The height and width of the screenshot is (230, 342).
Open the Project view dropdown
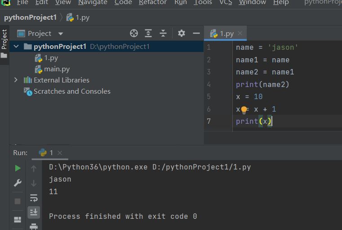(61, 34)
